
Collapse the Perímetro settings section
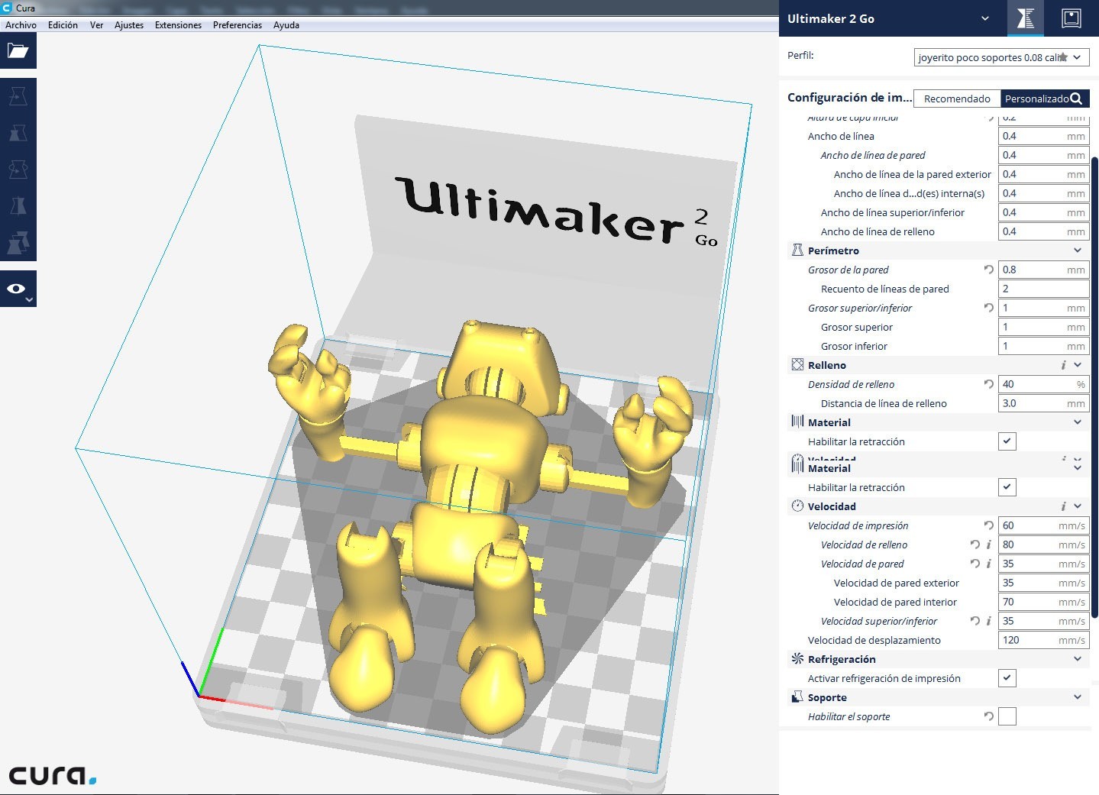pos(1077,250)
